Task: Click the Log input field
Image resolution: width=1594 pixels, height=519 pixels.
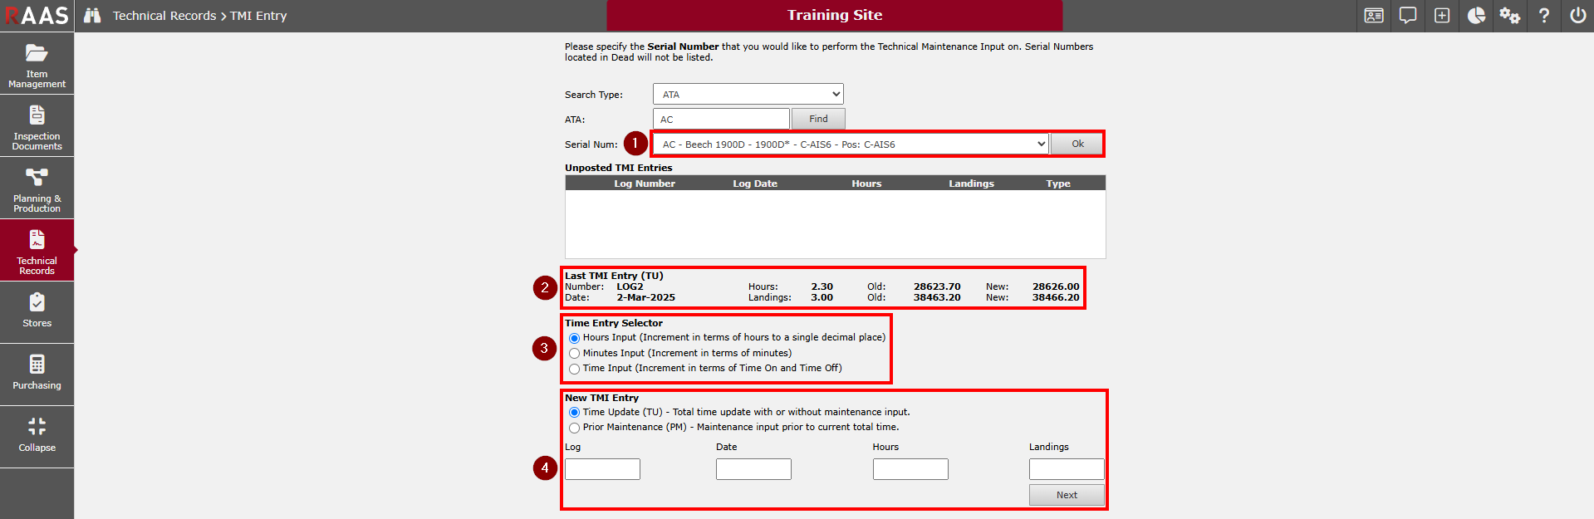Action: pos(602,469)
